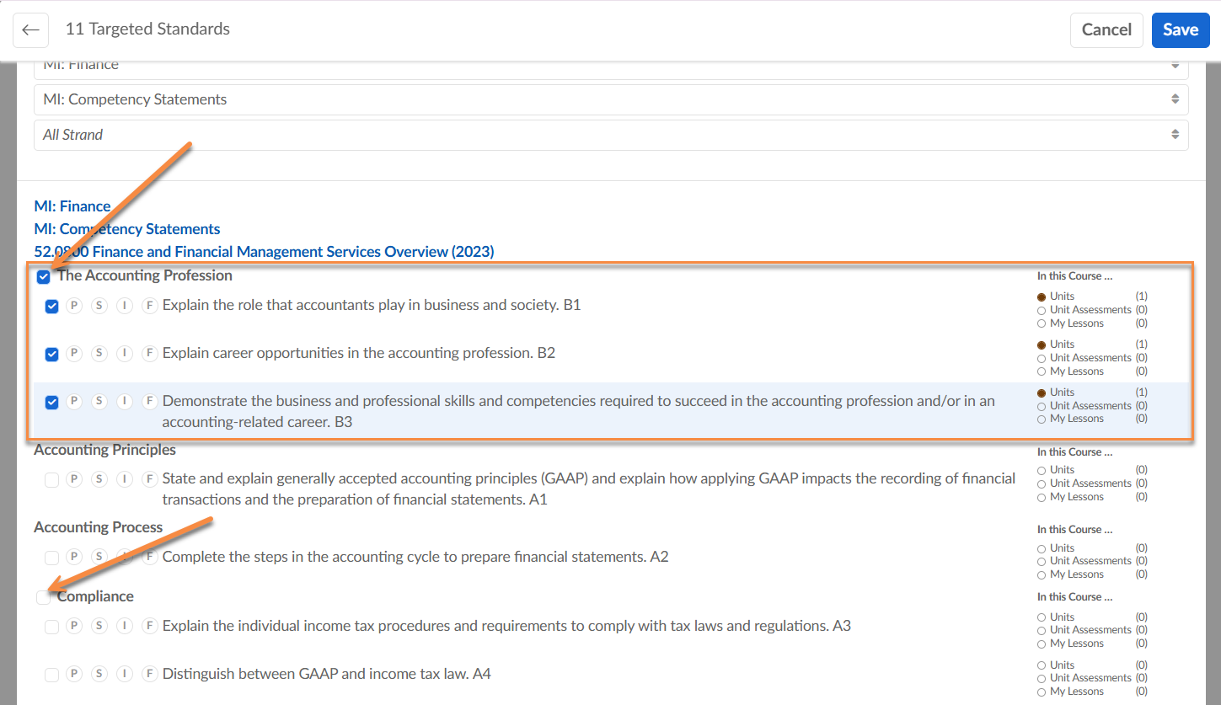
Task: Click the P icon for standard B1
Action: (x=74, y=306)
